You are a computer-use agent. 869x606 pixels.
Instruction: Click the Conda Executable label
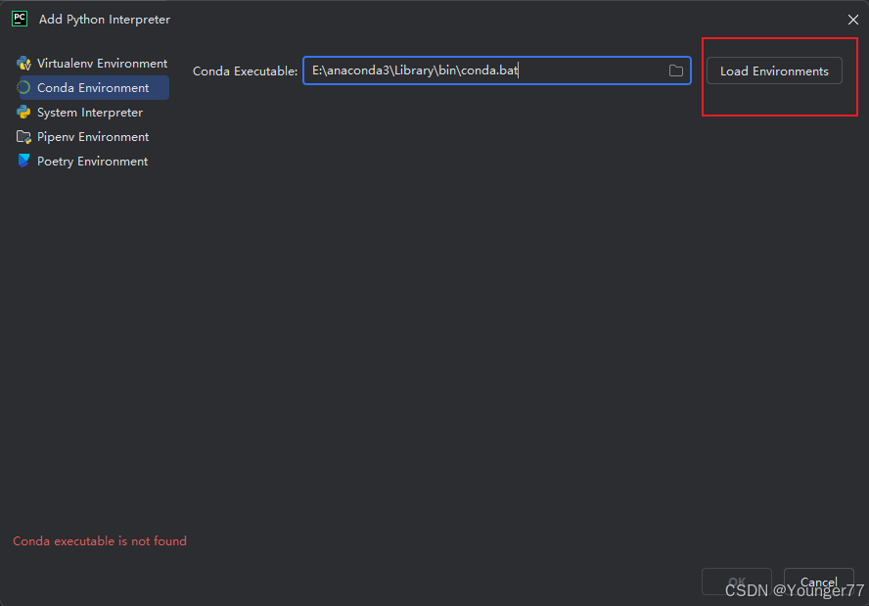[x=245, y=70]
